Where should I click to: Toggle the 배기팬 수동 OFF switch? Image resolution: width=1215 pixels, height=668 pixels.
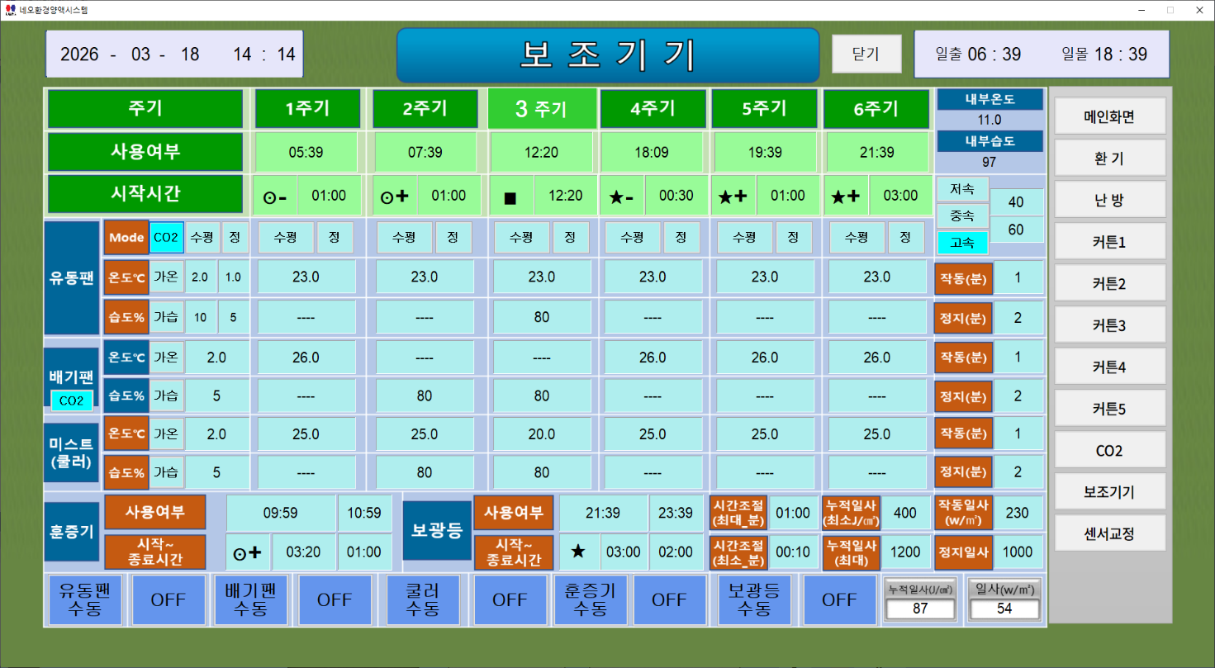click(x=335, y=600)
